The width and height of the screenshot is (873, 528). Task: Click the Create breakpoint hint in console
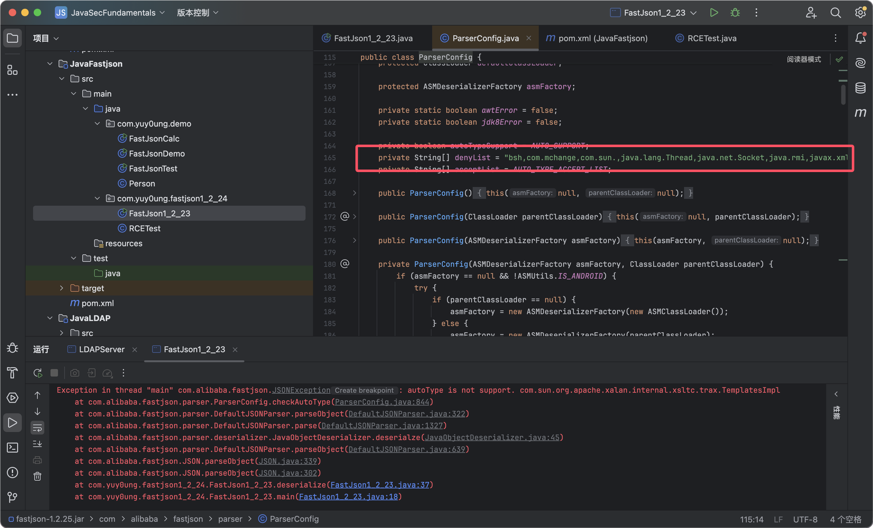click(x=364, y=390)
